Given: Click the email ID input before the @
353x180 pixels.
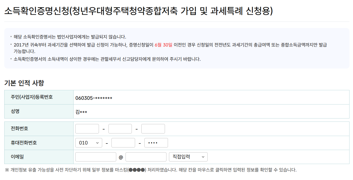Looking at the screenshot, I should pos(95,157).
